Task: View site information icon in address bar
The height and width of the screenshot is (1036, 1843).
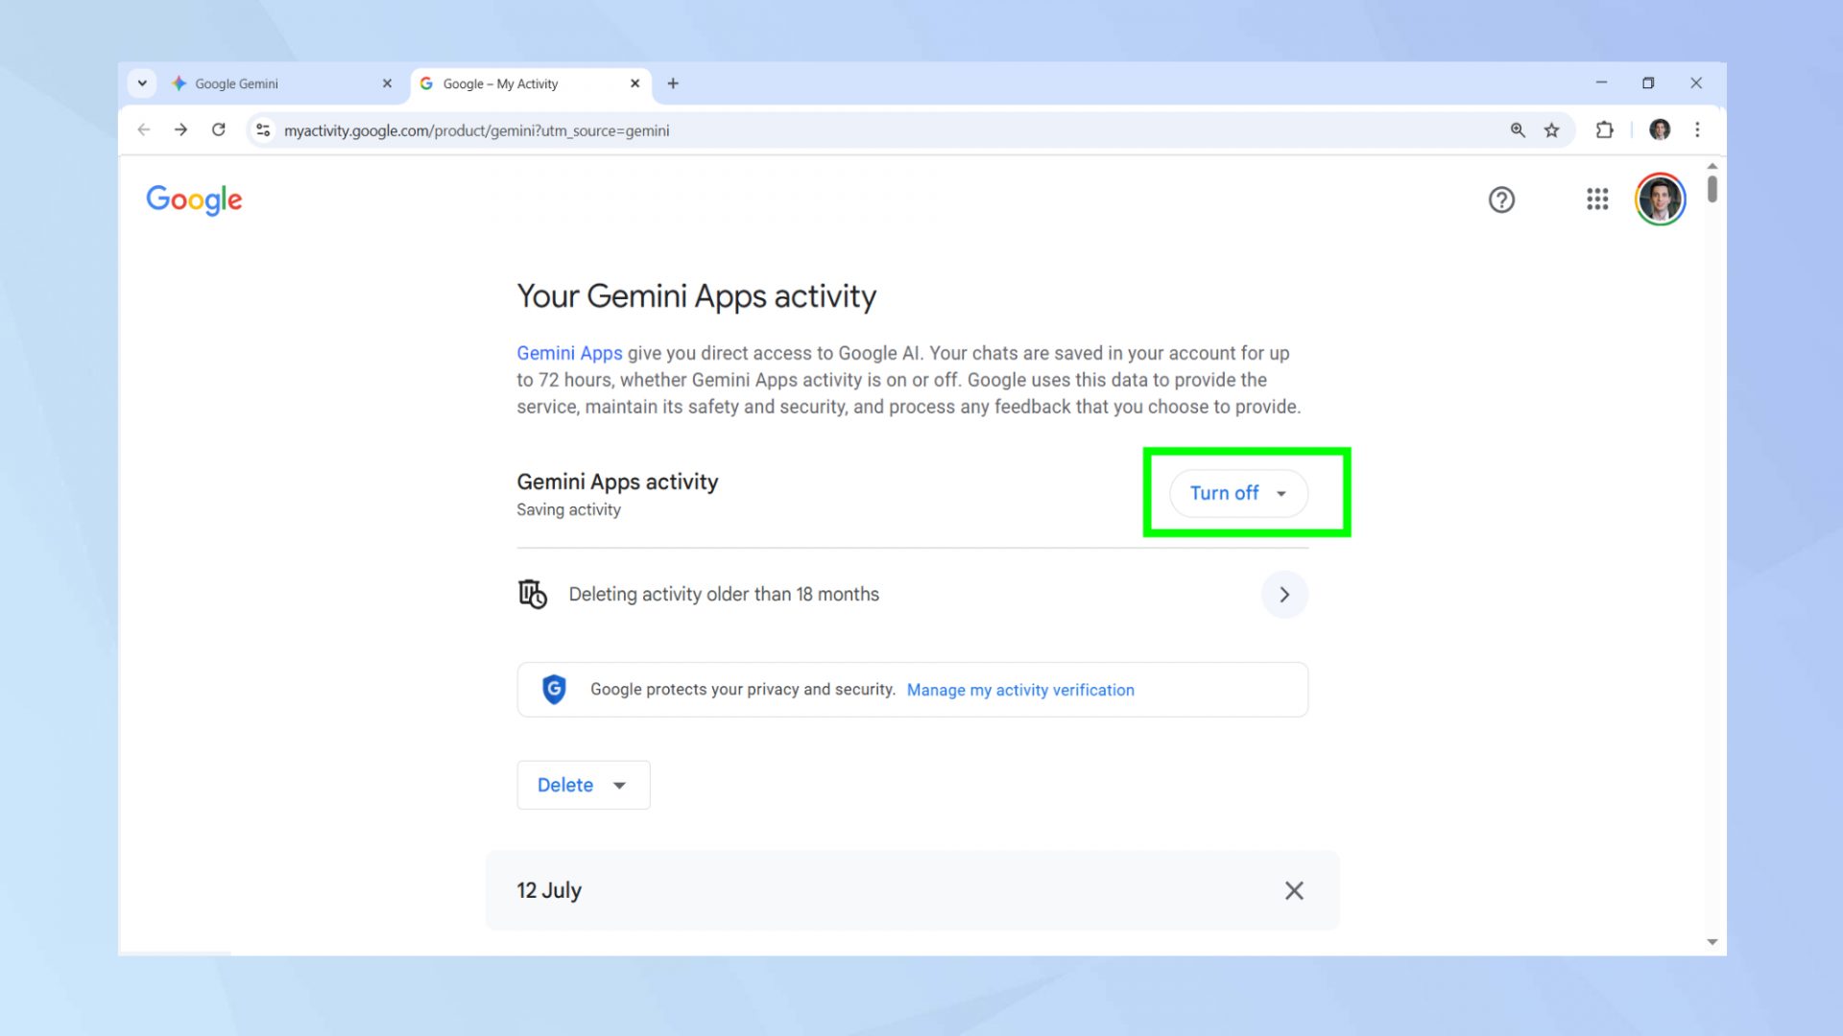Action: (x=263, y=130)
